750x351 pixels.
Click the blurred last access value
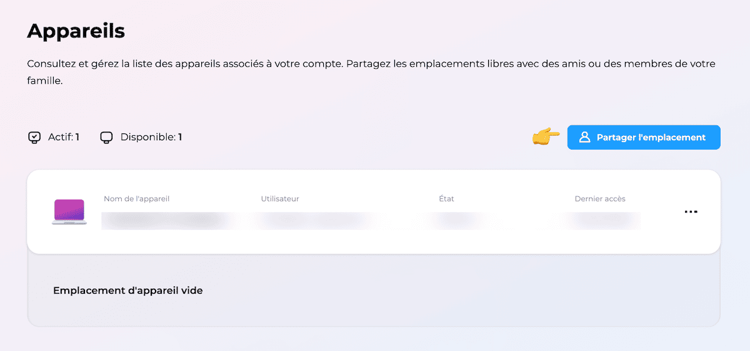tap(600, 219)
